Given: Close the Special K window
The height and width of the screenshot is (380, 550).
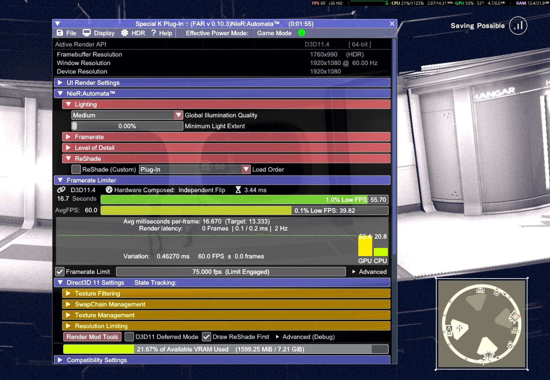Looking at the screenshot, I should [x=392, y=23].
